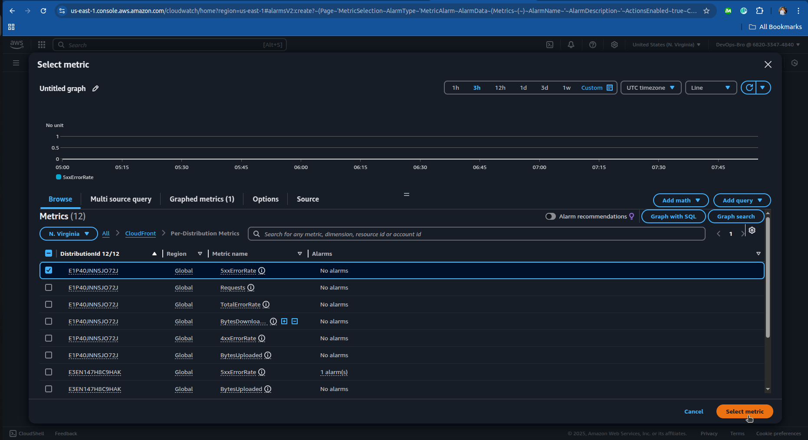Go to the AWS home logo
This screenshot has height=440, width=808.
[x=16, y=44]
